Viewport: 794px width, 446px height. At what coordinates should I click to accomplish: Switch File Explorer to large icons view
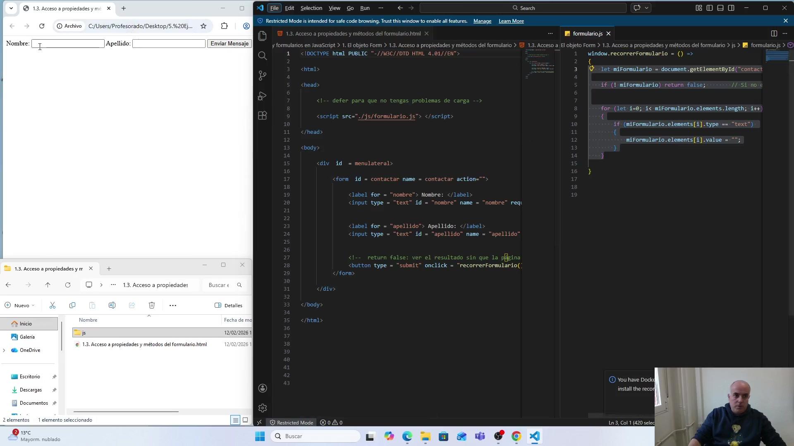[x=245, y=420]
